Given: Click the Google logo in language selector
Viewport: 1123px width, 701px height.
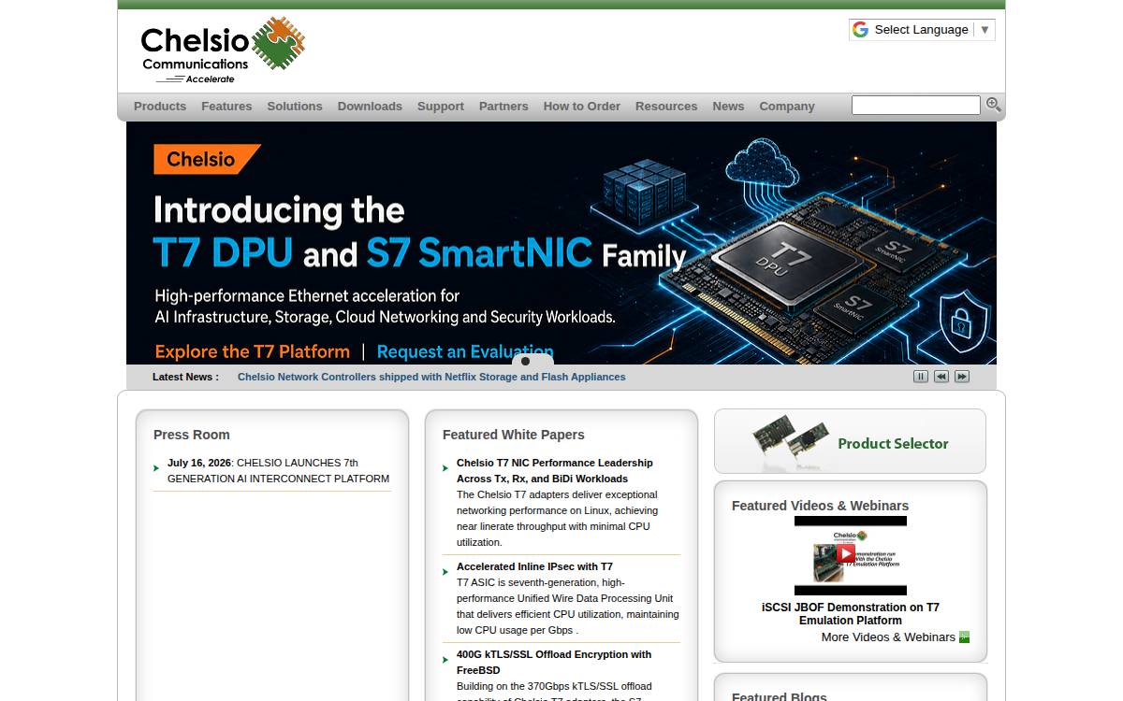Looking at the screenshot, I should point(860,30).
